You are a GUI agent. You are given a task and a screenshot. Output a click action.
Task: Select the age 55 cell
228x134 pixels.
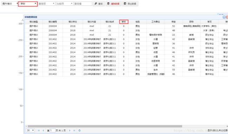174,70
